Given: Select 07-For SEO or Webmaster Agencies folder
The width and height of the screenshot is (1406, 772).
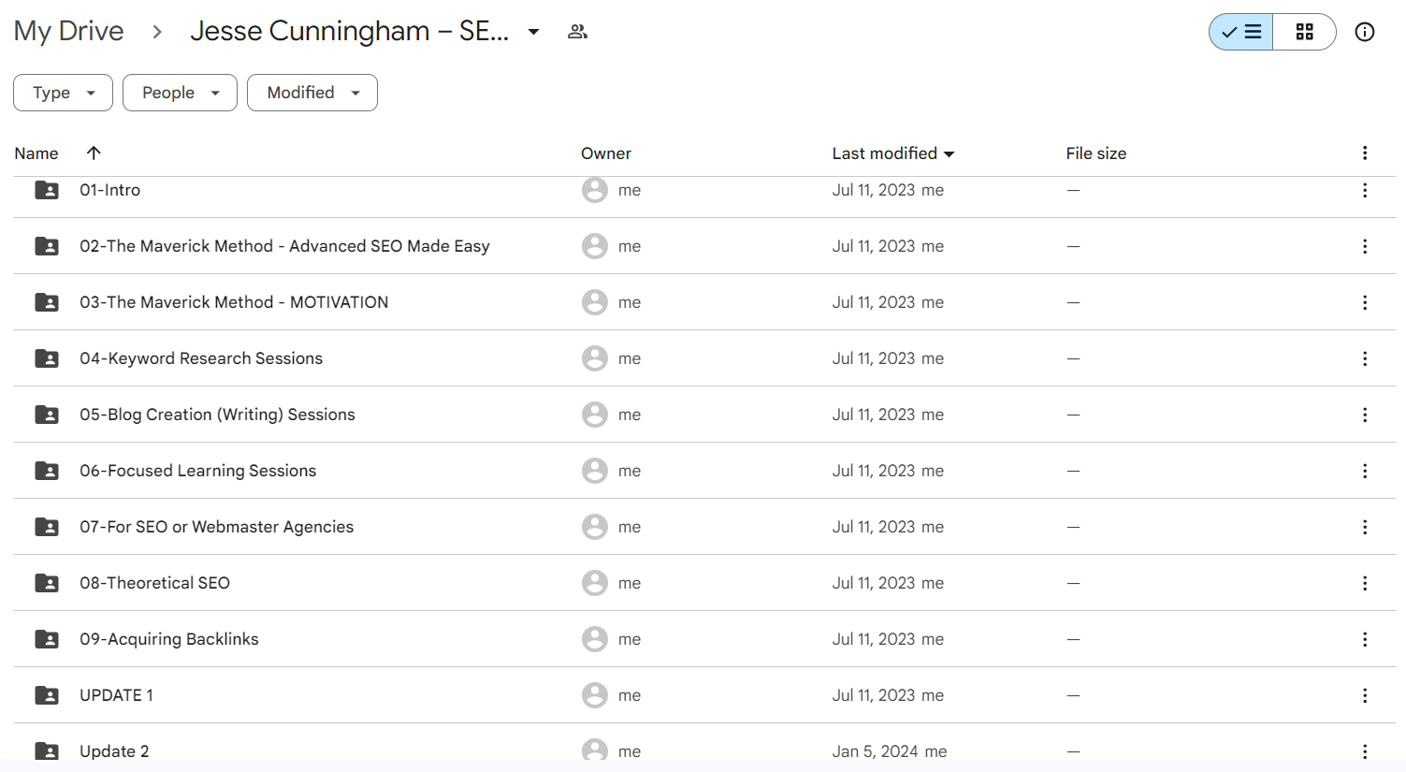Looking at the screenshot, I should (x=217, y=527).
